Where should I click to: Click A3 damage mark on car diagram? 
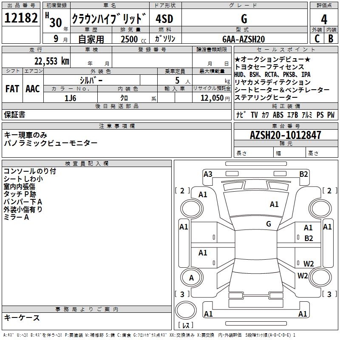pyautogui.click(x=208, y=174)
